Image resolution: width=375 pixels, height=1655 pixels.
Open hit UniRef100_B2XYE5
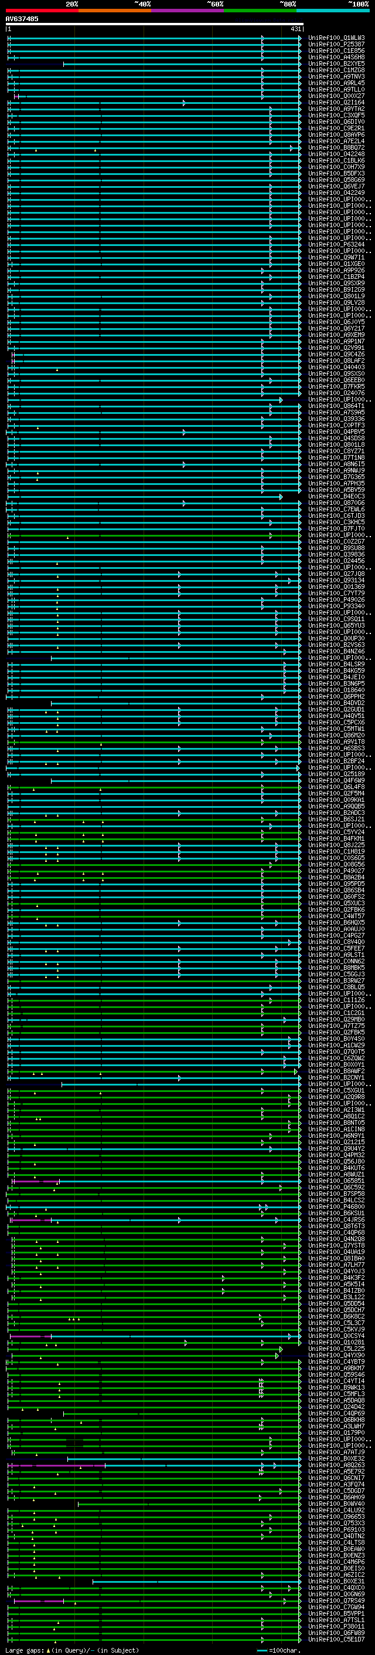click(336, 63)
